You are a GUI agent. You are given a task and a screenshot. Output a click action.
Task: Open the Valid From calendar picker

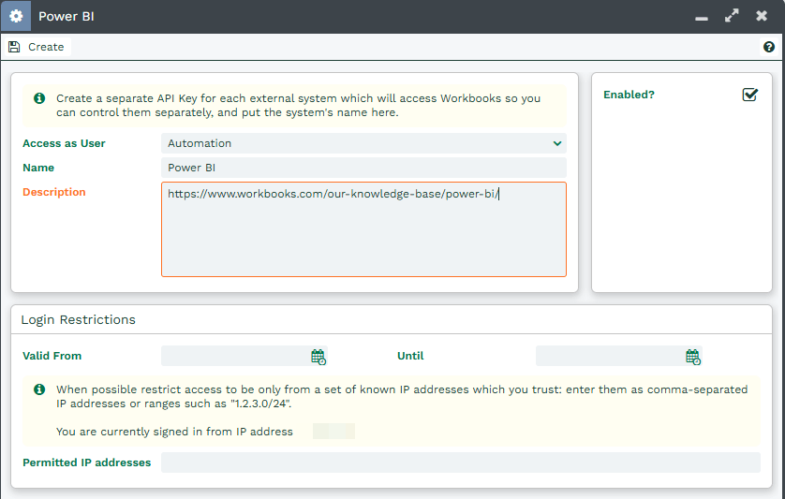tap(318, 357)
